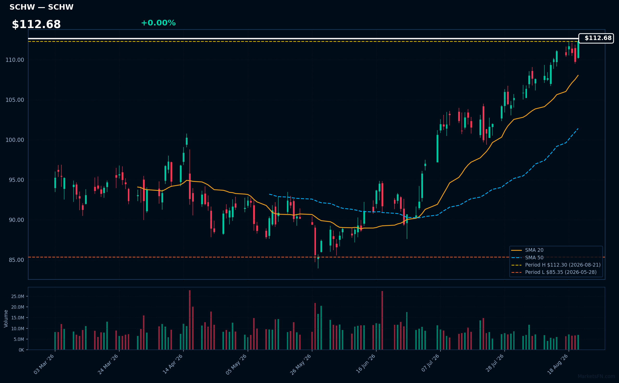Click the 10.0M volume axis label
This screenshot has height=383, width=619.
click(18, 329)
